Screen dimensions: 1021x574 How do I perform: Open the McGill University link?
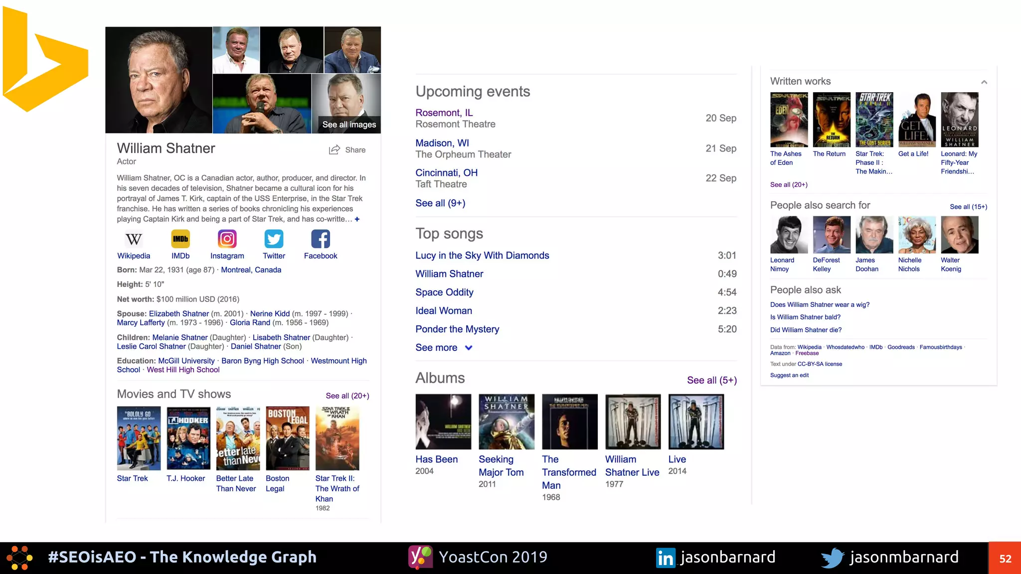coord(186,361)
